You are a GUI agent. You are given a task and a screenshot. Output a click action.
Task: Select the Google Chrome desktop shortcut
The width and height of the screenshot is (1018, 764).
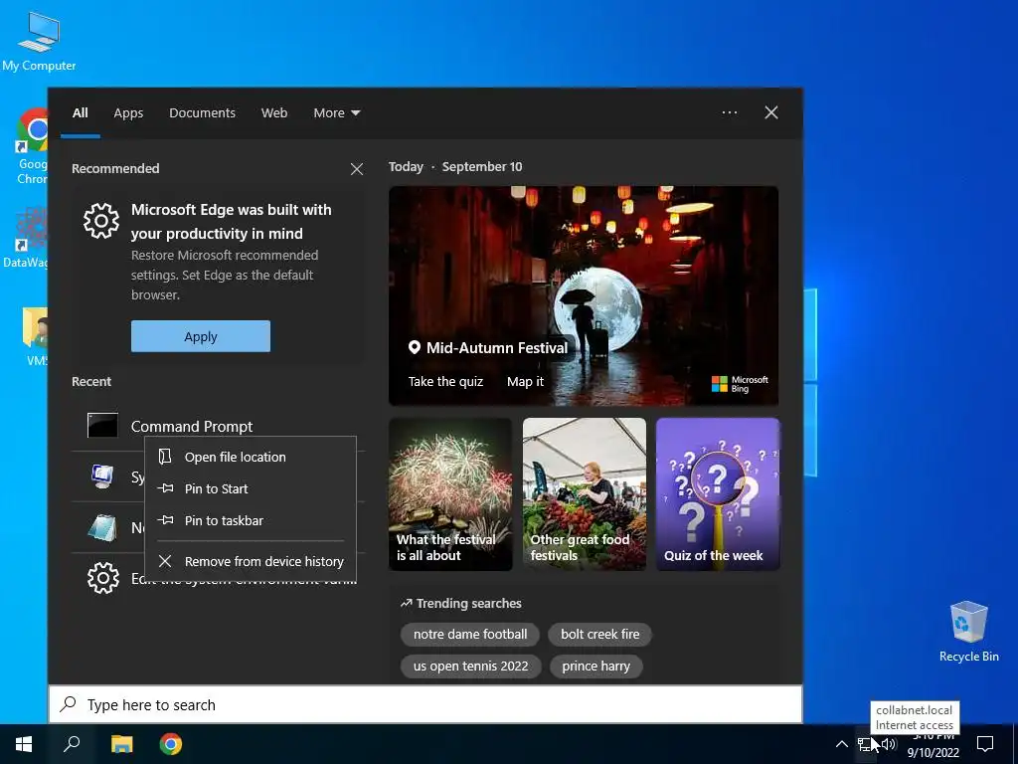[31, 147]
